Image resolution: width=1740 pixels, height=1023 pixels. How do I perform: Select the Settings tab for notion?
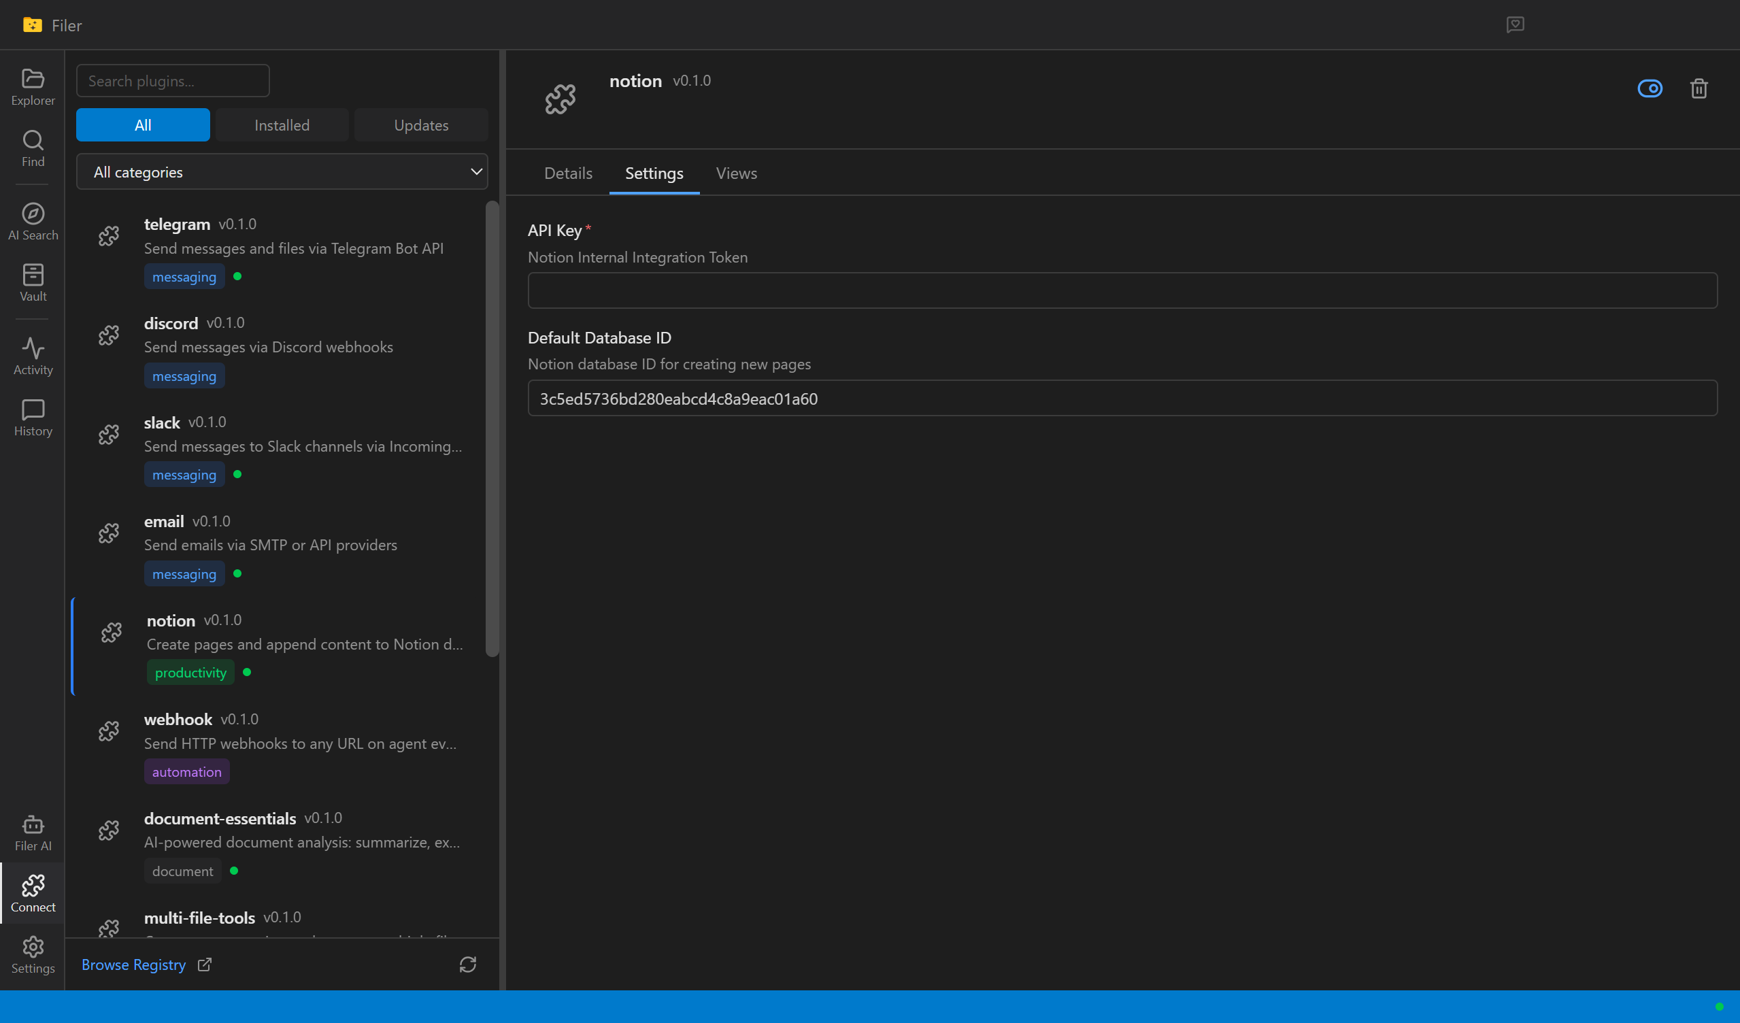(x=654, y=173)
